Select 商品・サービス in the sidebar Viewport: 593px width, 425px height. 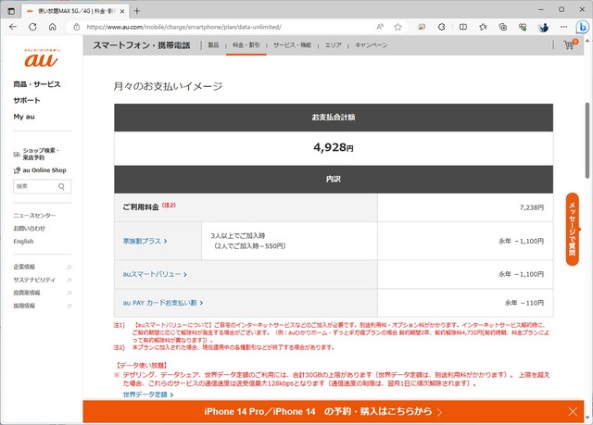pyautogui.click(x=37, y=84)
